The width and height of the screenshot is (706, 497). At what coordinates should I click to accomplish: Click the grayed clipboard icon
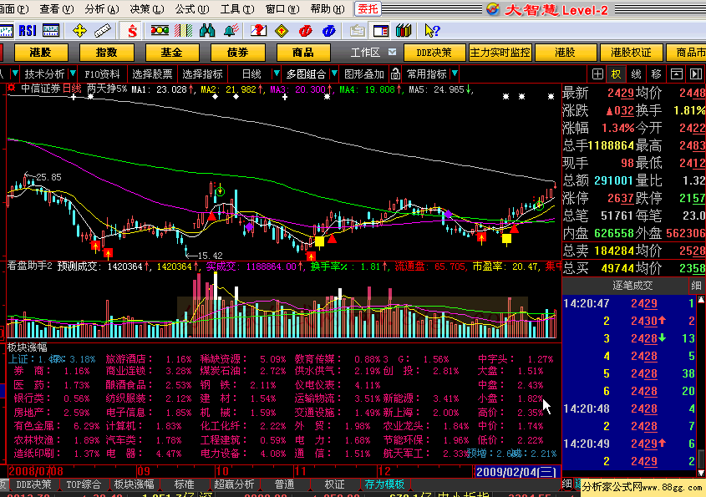coord(358,31)
